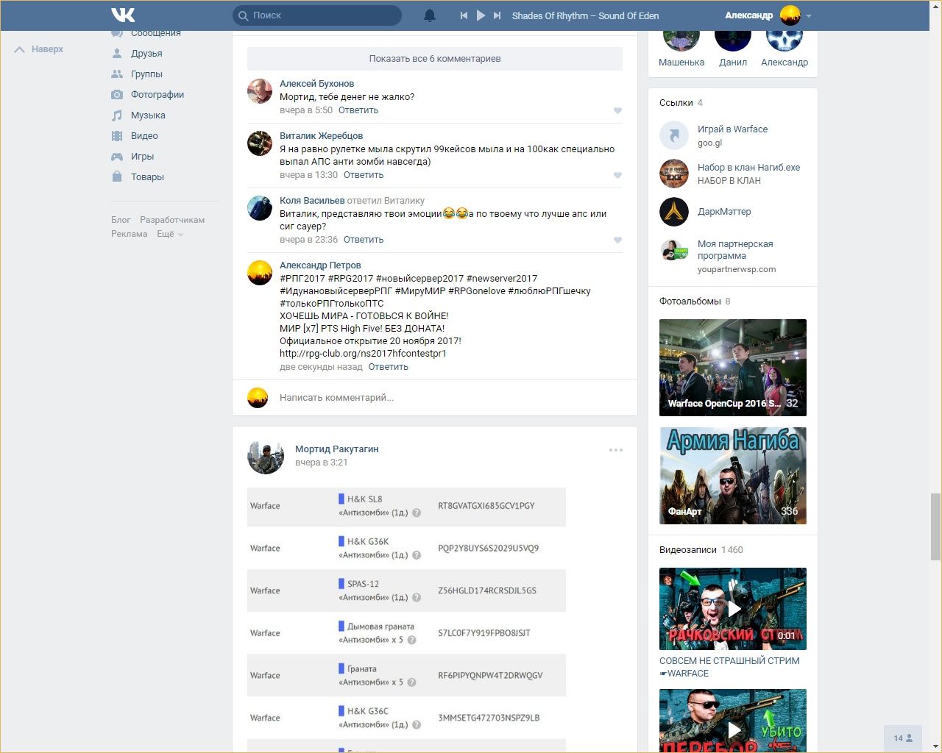Select the code RT8GVATGXI685GCV1PGY
Screen dimensions: 942x753
point(486,506)
